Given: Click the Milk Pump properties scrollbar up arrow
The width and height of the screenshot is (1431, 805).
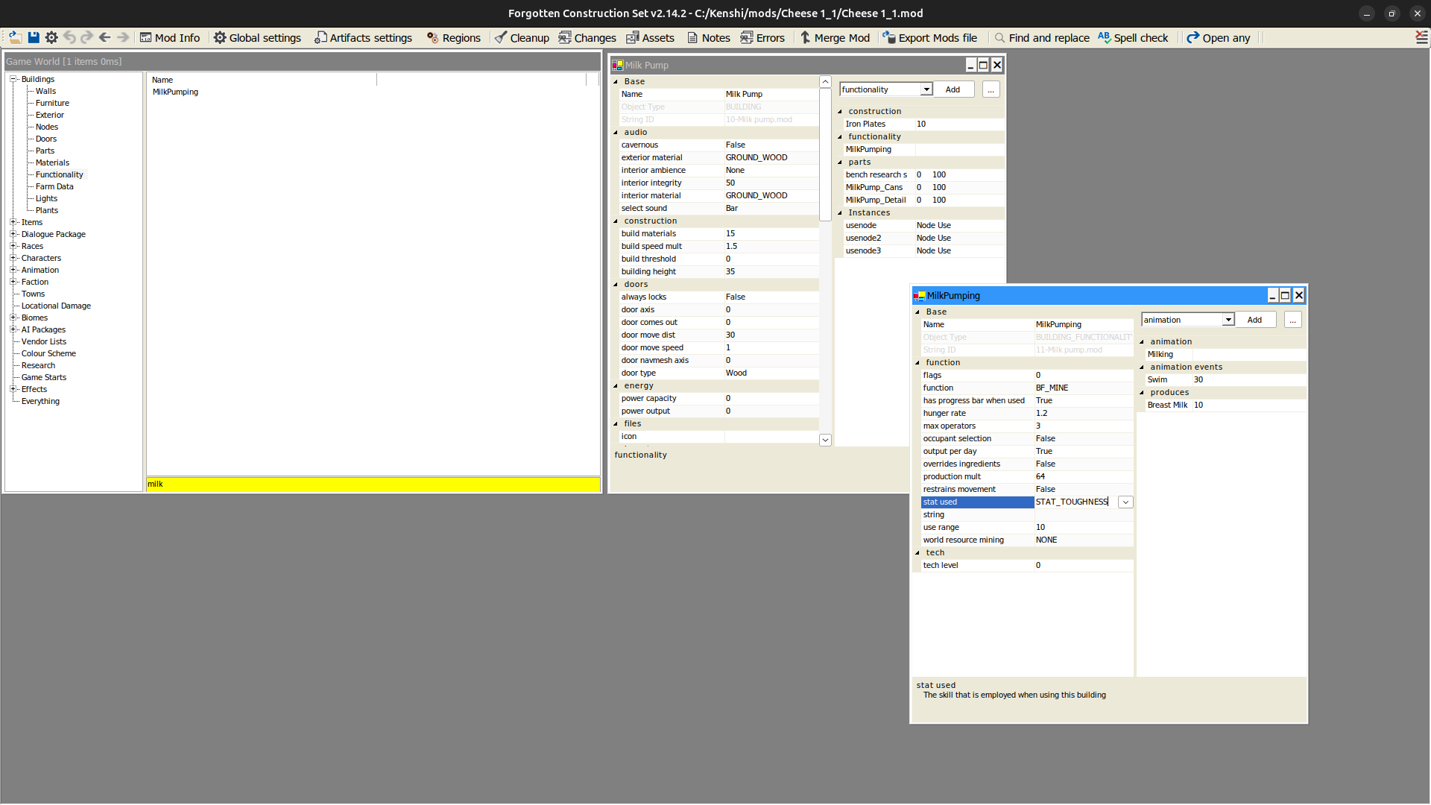Looking at the screenshot, I should click(x=825, y=82).
